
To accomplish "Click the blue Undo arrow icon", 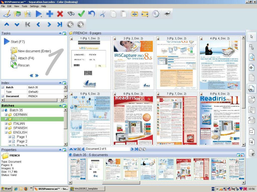I will [92, 13].
